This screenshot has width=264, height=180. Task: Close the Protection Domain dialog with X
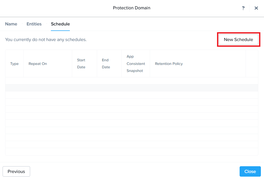[x=256, y=8]
